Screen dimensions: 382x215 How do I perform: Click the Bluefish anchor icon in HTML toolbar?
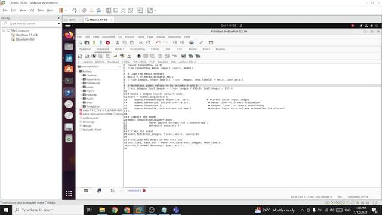pos(138,56)
